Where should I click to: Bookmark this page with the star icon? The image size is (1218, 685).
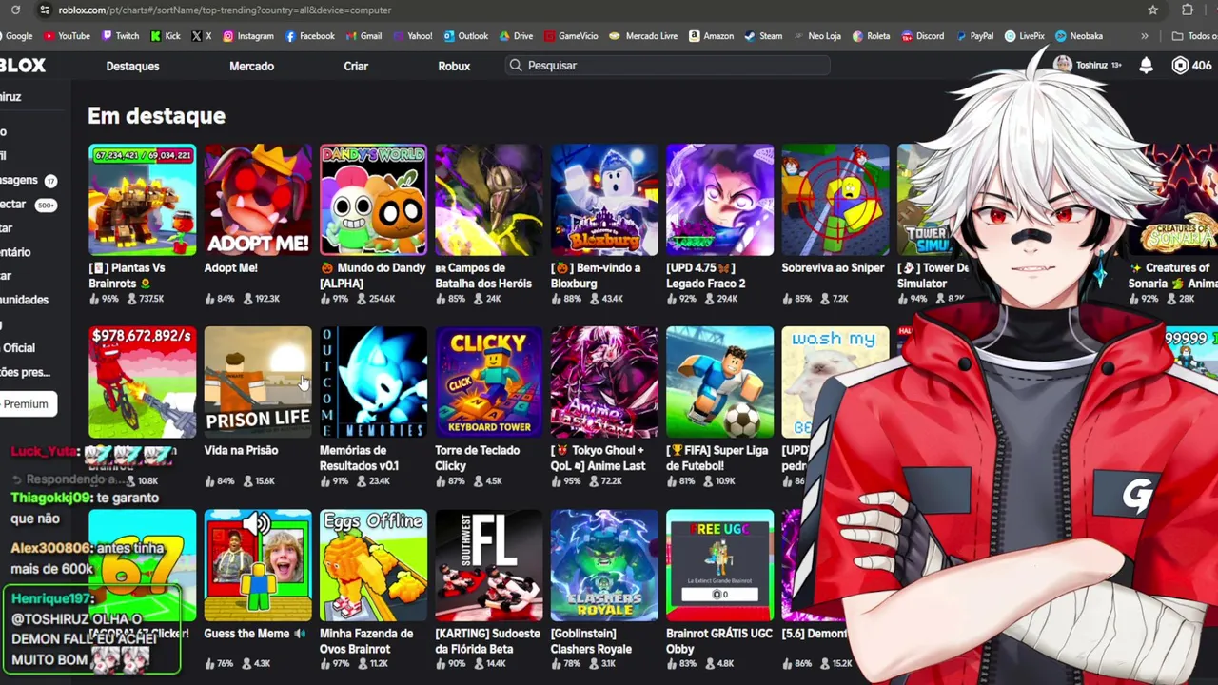click(1153, 10)
